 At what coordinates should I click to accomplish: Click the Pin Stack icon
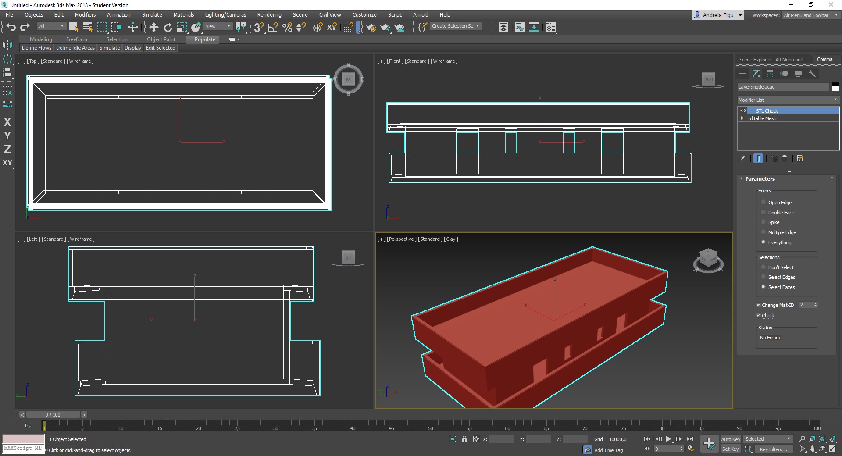click(742, 158)
